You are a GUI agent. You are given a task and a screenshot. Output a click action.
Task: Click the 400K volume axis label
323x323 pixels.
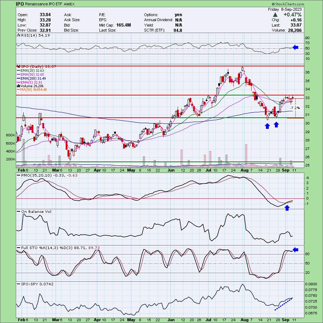tap(10, 151)
